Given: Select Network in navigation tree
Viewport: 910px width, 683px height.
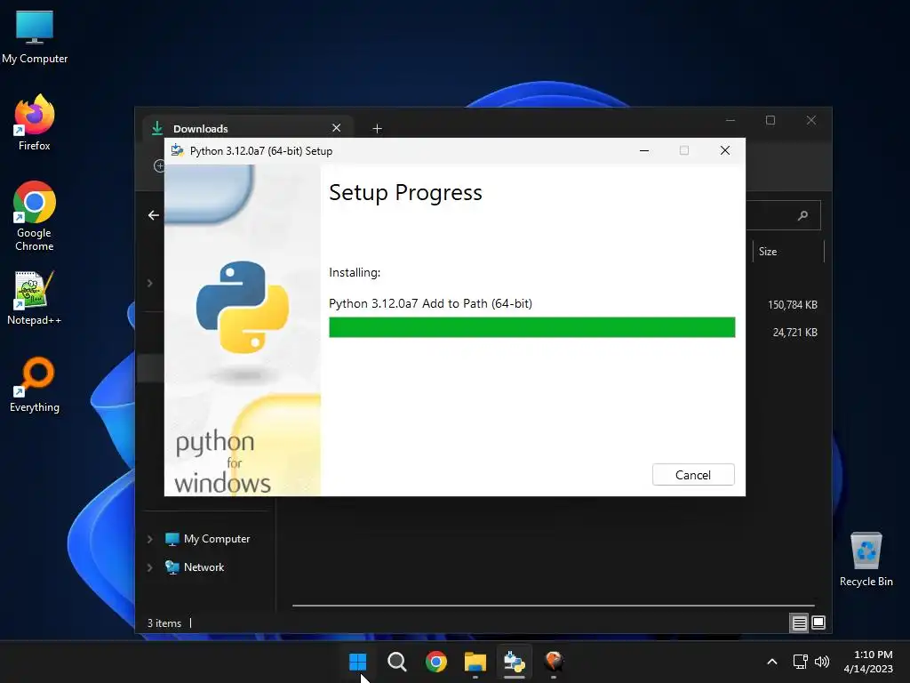Looking at the screenshot, I should (x=195, y=567).
